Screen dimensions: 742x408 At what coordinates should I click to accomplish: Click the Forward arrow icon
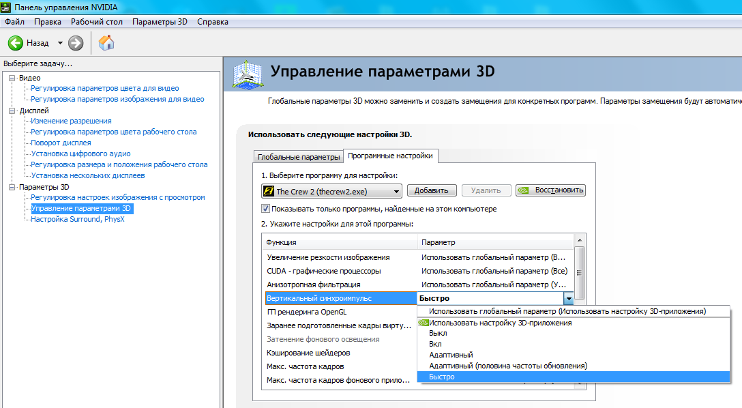pos(76,43)
